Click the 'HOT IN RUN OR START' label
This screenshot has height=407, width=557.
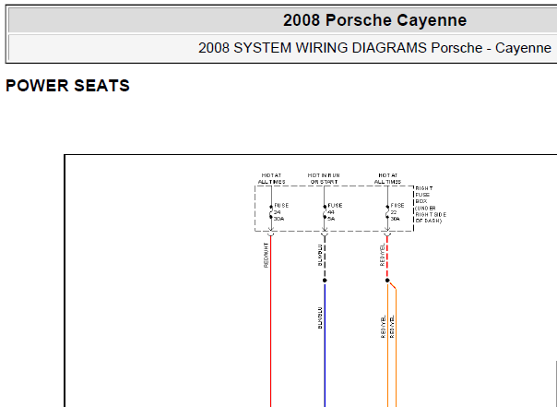coord(324,178)
